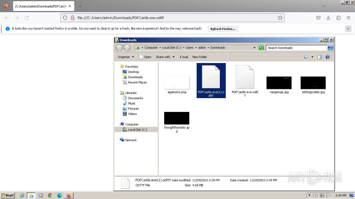Click the Change your view icon
The width and height of the screenshot is (355, 199).
[306, 57]
